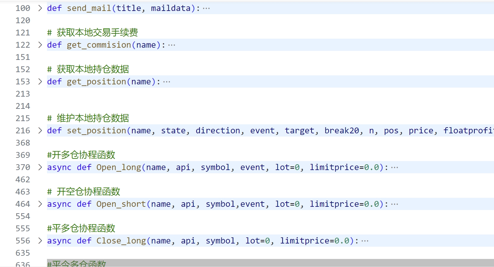494x267 pixels.
Task: Click line number 100 in the gutter
Action: pyautogui.click(x=23, y=8)
